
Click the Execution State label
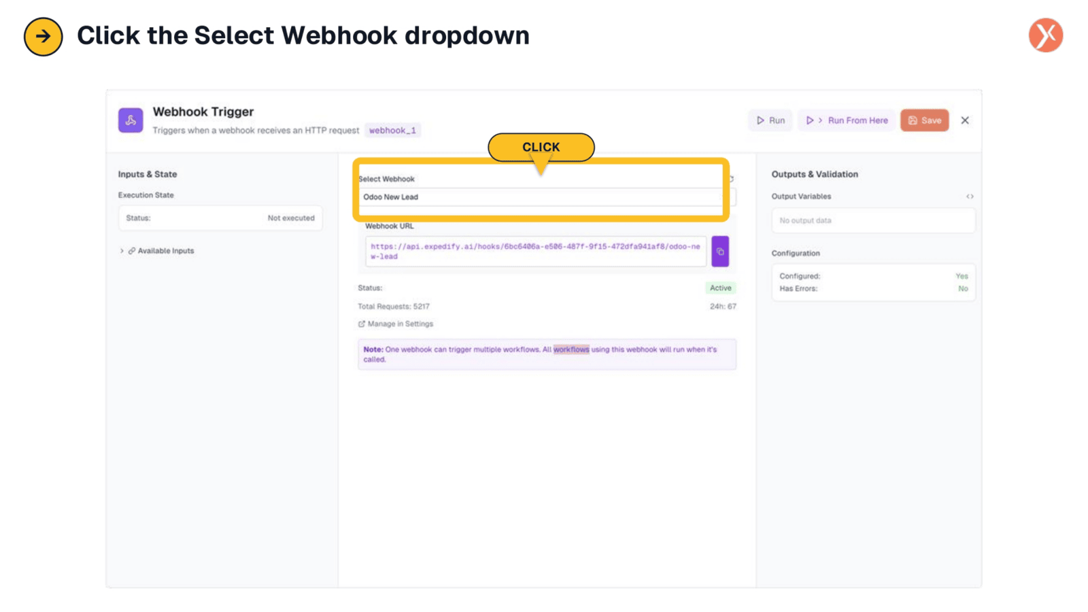(146, 195)
